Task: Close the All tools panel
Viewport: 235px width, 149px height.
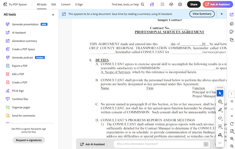Action: click(x=53, y=15)
